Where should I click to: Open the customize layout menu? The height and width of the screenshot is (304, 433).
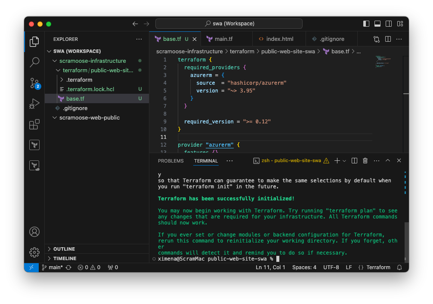(400, 24)
